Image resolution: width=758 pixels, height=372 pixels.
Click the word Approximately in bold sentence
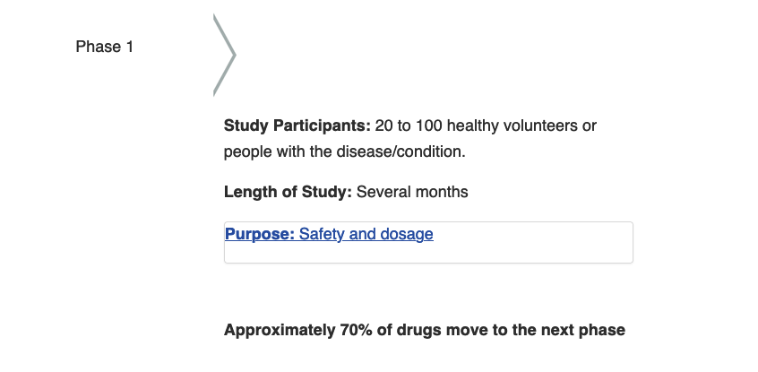point(280,330)
